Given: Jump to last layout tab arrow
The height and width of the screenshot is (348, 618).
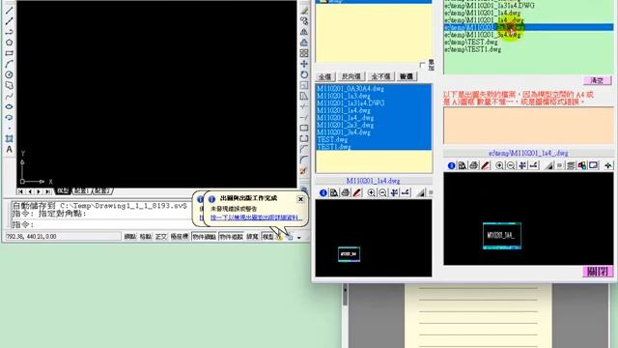Looking at the screenshot, I should 47,191.
